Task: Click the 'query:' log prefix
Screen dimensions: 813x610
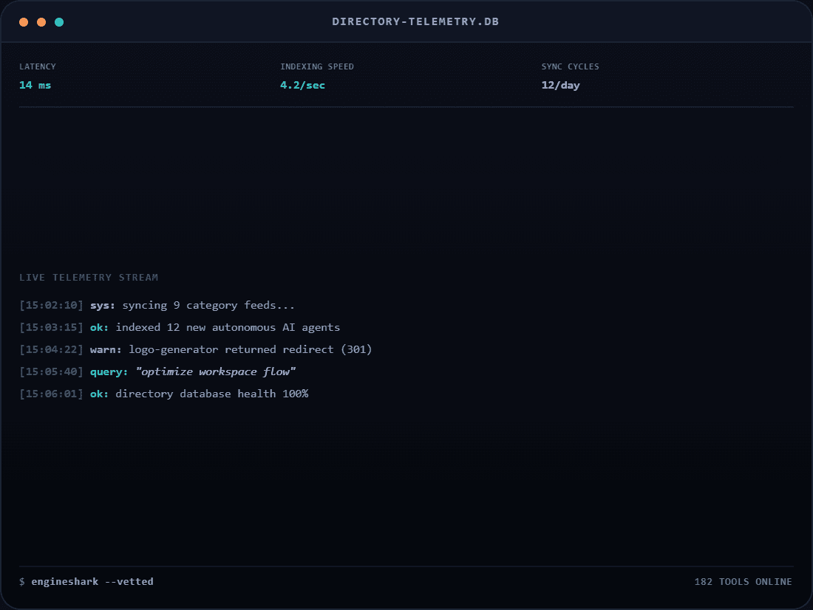Action: coord(109,371)
